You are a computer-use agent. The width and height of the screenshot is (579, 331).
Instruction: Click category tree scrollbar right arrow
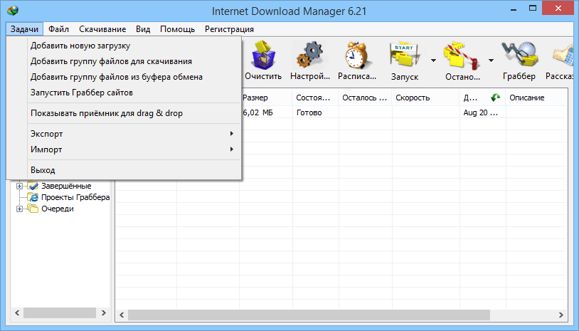tap(104, 313)
